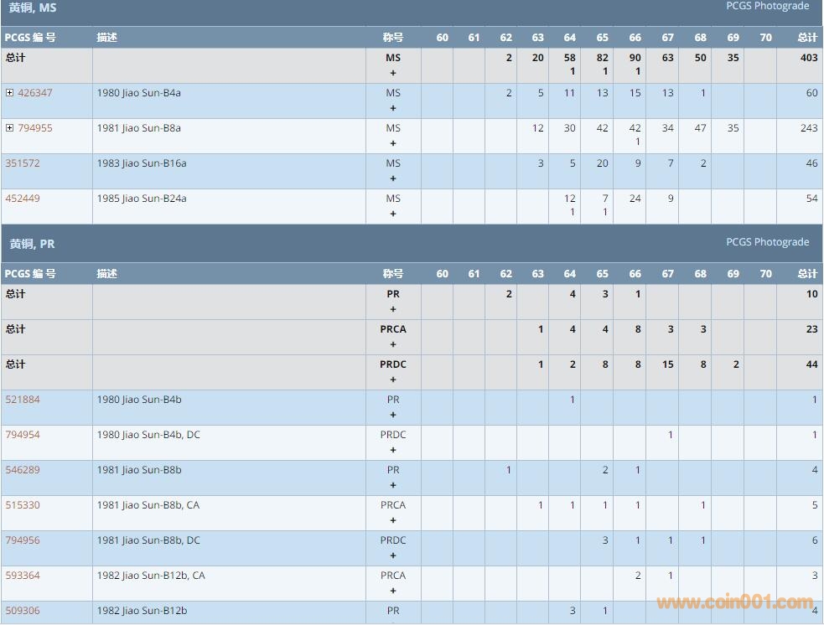Click PCGS number 521884 link
Screen dimensions: 824x625
click(23, 400)
